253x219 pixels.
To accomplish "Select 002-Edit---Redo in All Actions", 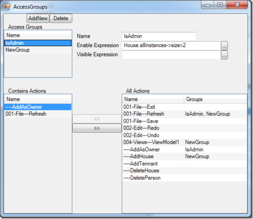I will point(184,128).
